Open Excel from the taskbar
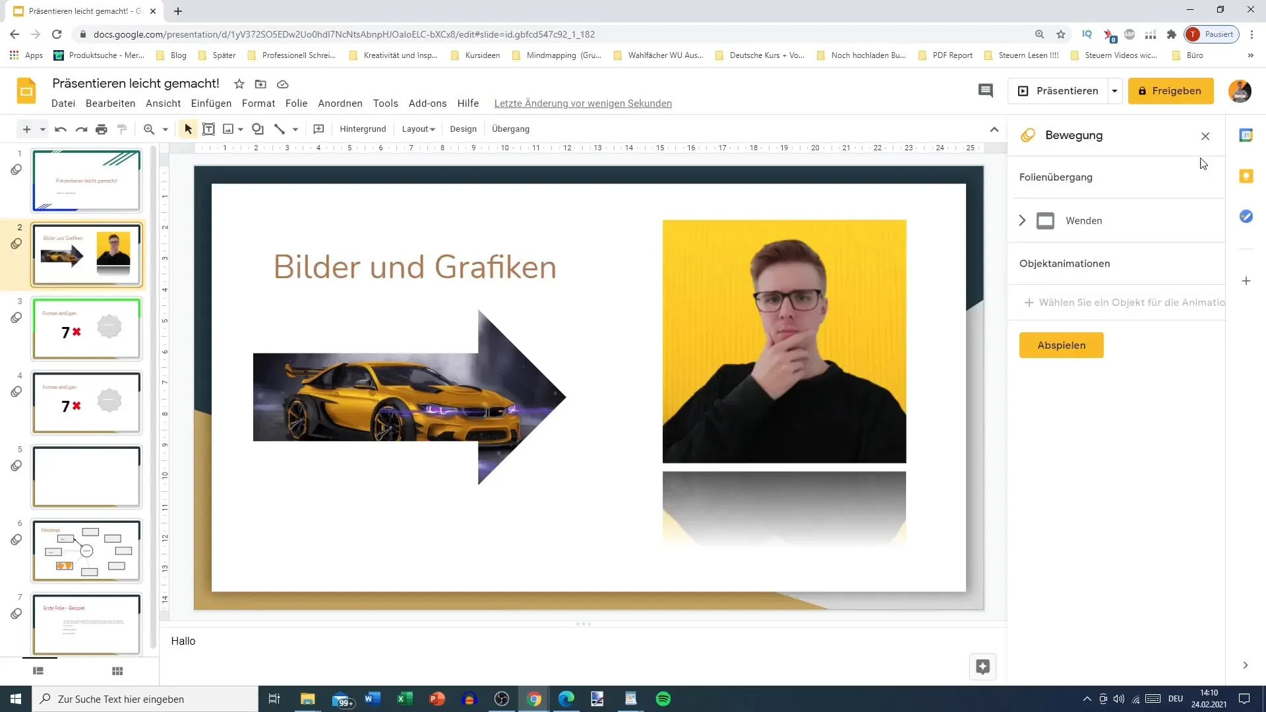 pos(404,699)
